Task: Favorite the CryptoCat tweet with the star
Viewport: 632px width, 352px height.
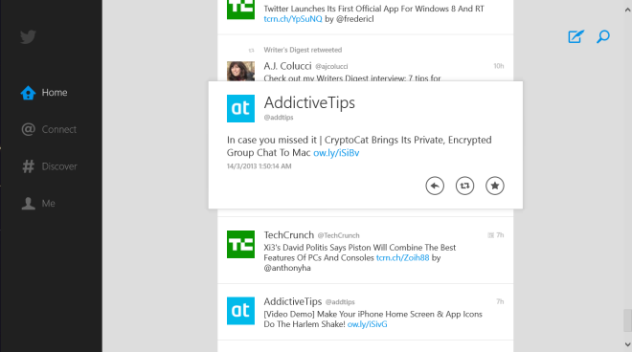Action: pos(495,186)
